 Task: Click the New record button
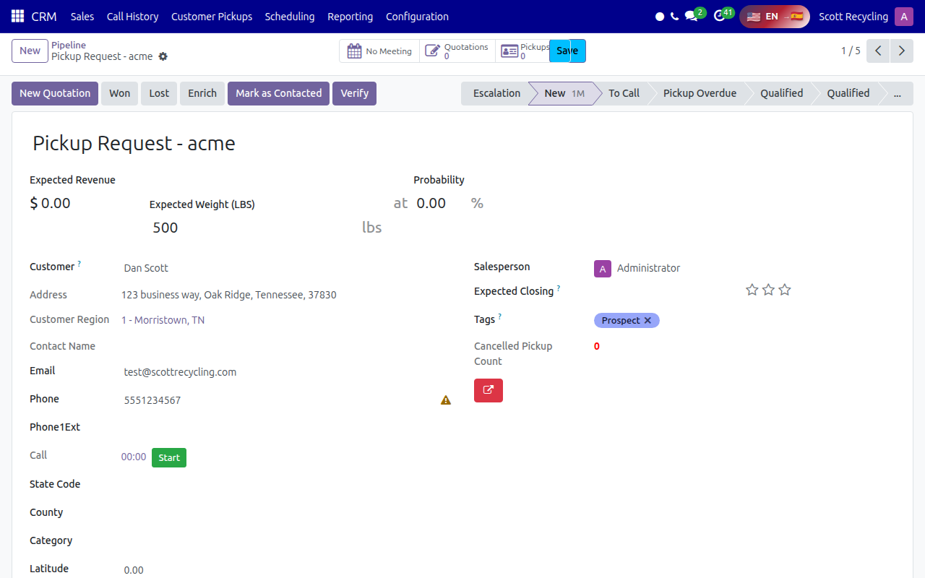pos(30,51)
